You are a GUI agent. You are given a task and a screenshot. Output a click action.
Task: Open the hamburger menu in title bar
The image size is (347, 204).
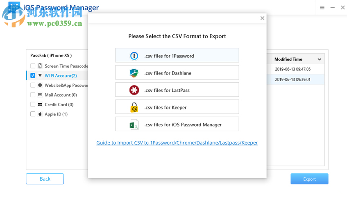(x=322, y=7)
